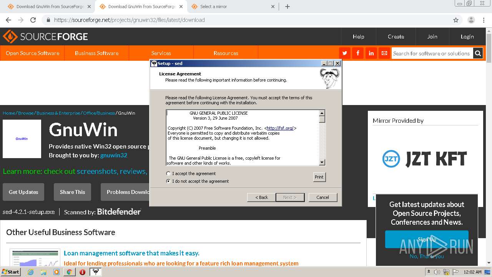492x277 pixels.
Task: Select I do not accept the agreement
Action: click(x=198, y=181)
